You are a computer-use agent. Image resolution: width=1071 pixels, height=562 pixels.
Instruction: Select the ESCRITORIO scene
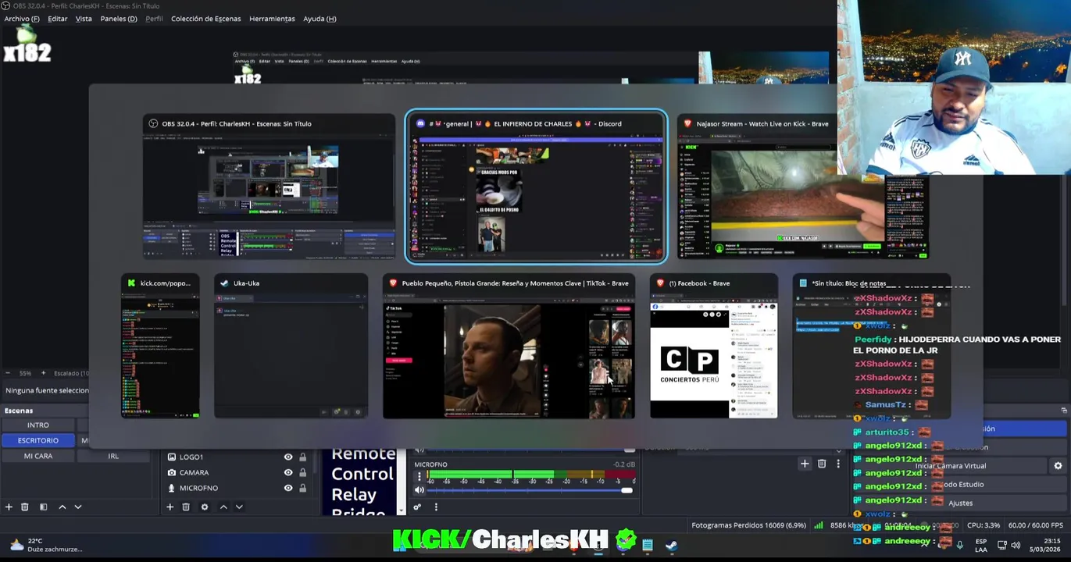pyautogui.click(x=38, y=440)
